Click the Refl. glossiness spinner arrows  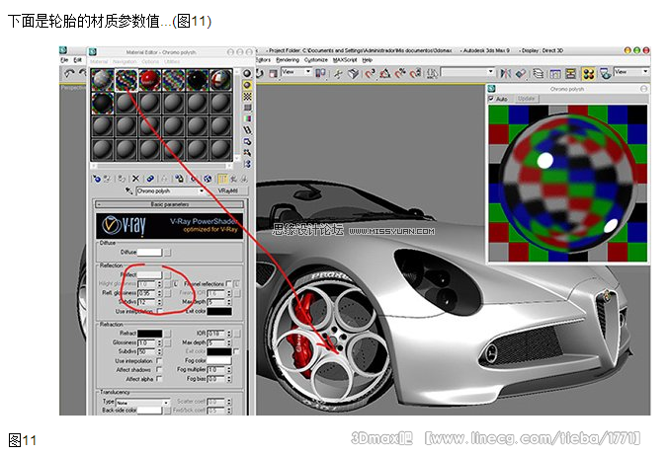point(159,293)
